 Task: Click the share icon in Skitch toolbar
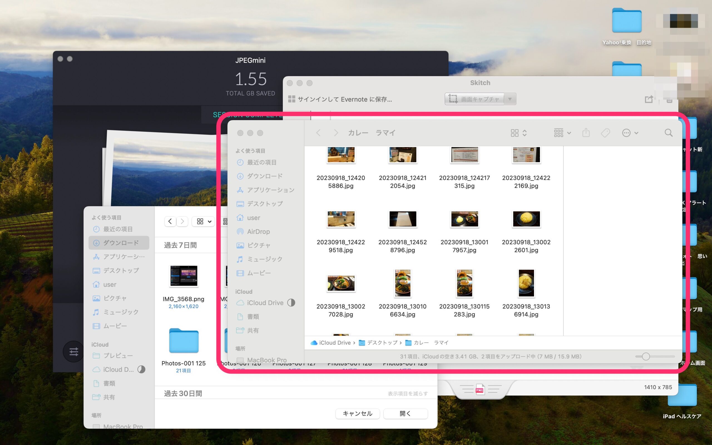click(648, 99)
